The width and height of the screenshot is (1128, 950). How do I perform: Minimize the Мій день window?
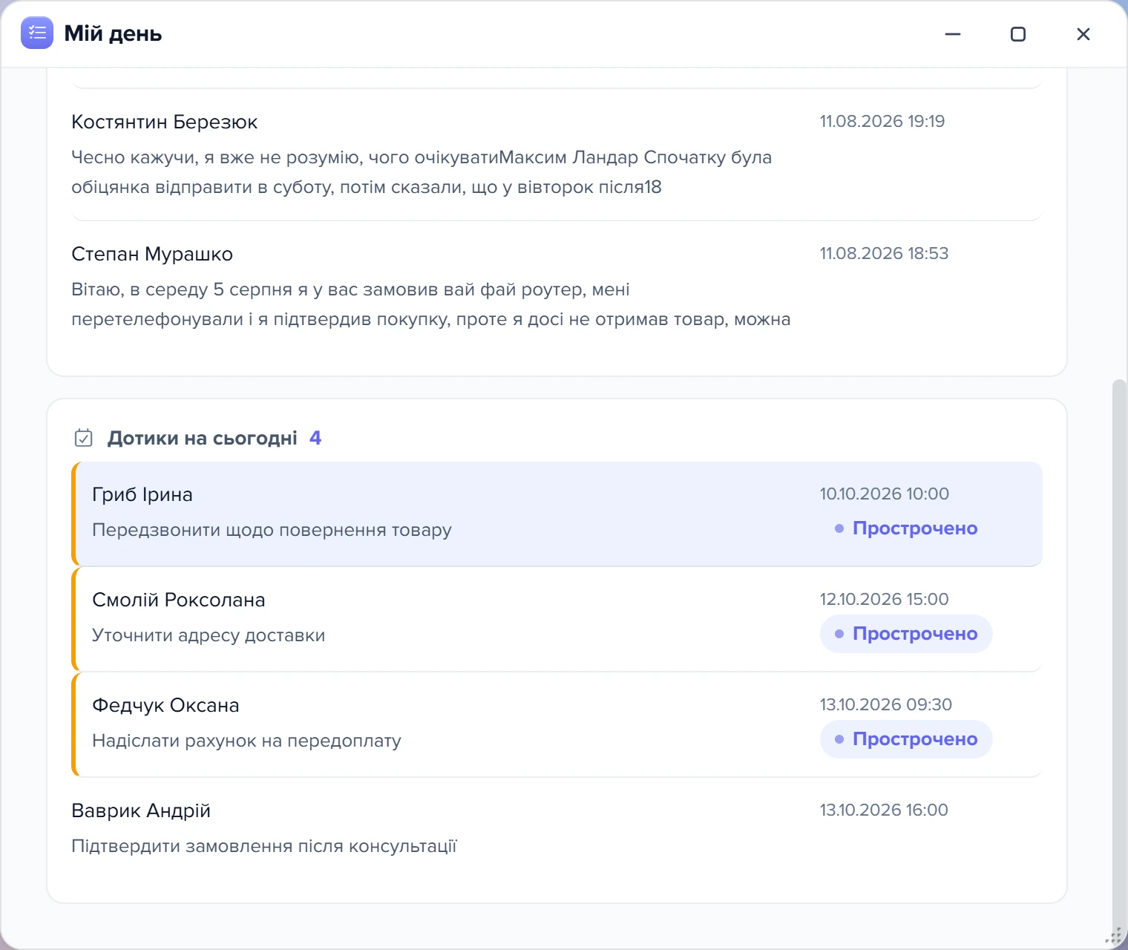[953, 34]
